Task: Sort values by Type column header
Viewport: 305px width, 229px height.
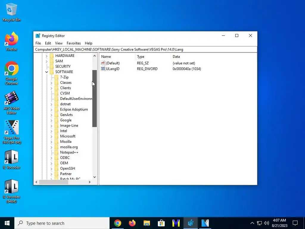Action: click(x=153, y=57)
